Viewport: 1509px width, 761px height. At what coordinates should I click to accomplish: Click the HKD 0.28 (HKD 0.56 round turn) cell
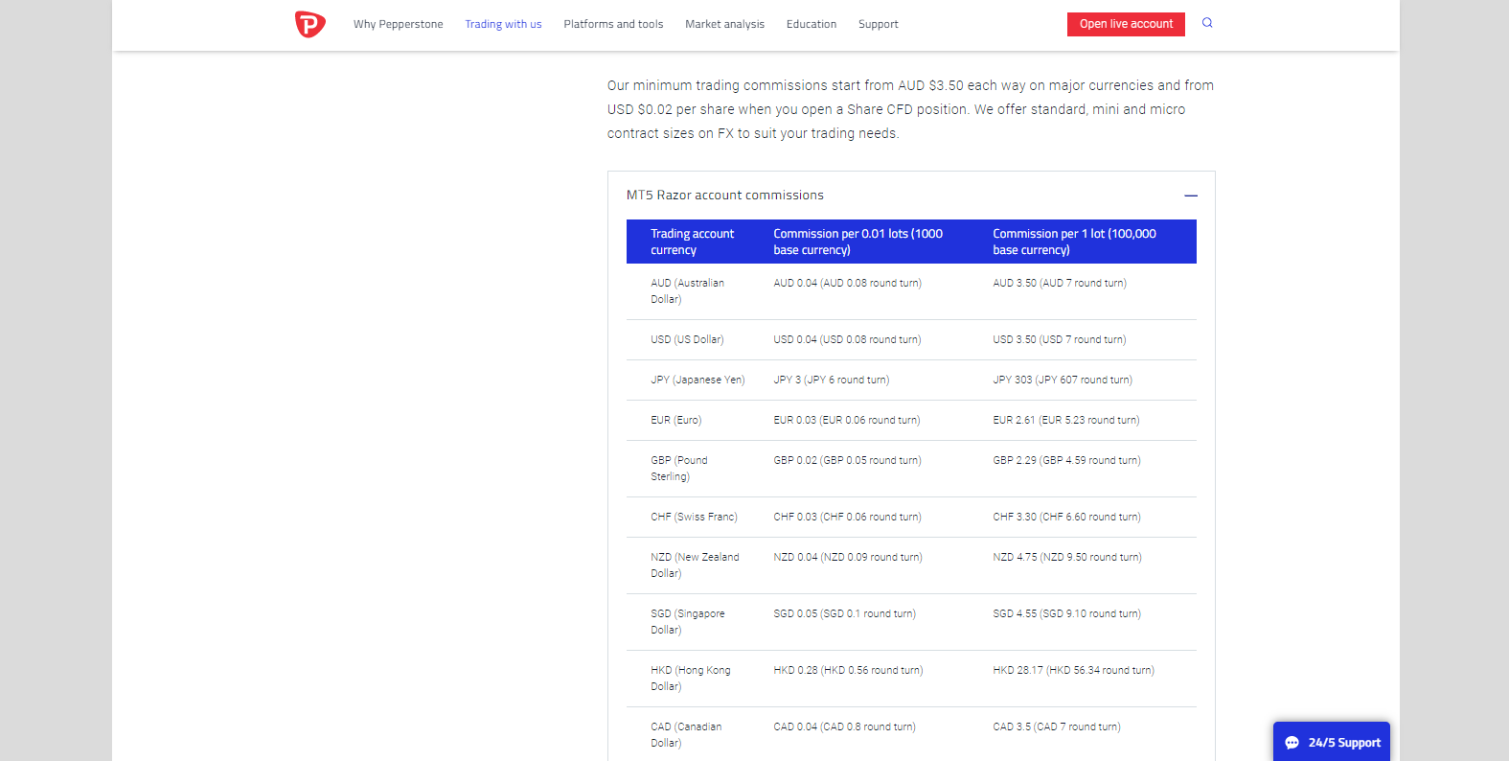tap(849, 670)
